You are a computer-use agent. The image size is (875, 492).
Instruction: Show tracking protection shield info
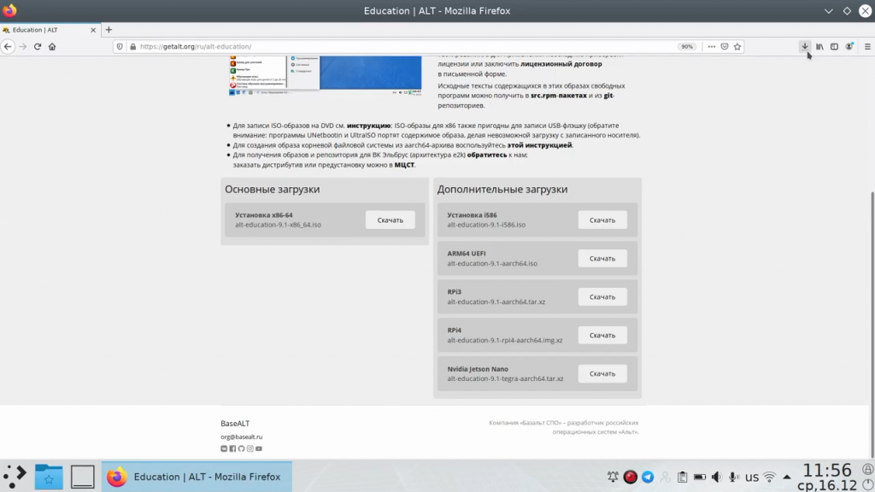(x=120, y=47)
